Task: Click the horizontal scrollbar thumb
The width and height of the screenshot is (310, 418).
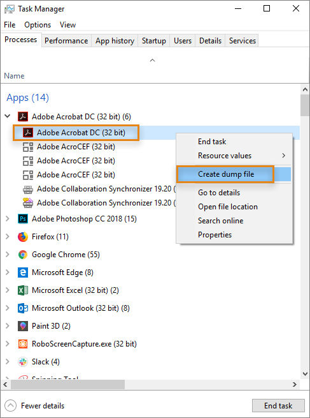Action: tap(68, 384)
